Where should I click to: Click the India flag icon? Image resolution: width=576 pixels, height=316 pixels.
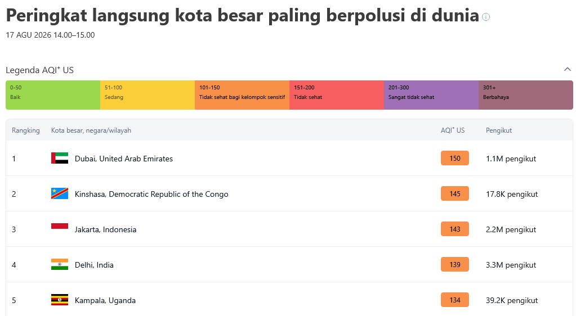pyautogui.click(x=60, y=264)
